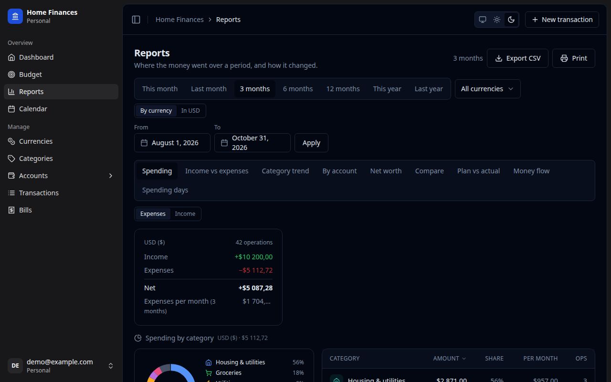
Task: Open the Income vs expenses tab
Action: (217, 171)
